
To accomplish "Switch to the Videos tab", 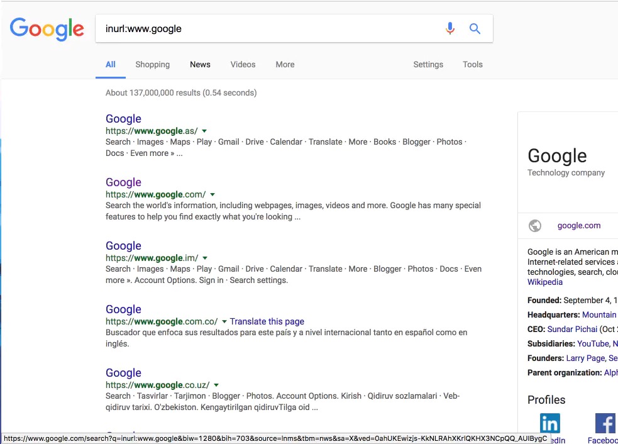I will tap(243, 65).
